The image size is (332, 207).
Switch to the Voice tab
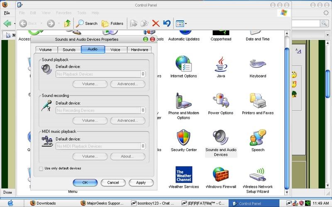coord(115,50)
